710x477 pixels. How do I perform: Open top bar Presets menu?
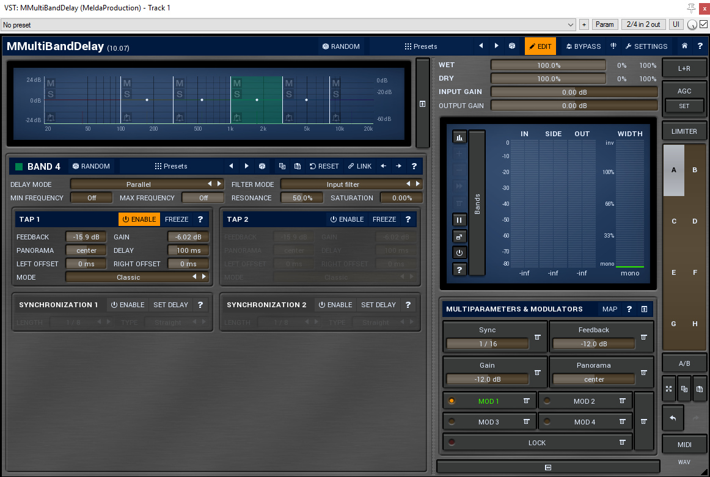420,46
